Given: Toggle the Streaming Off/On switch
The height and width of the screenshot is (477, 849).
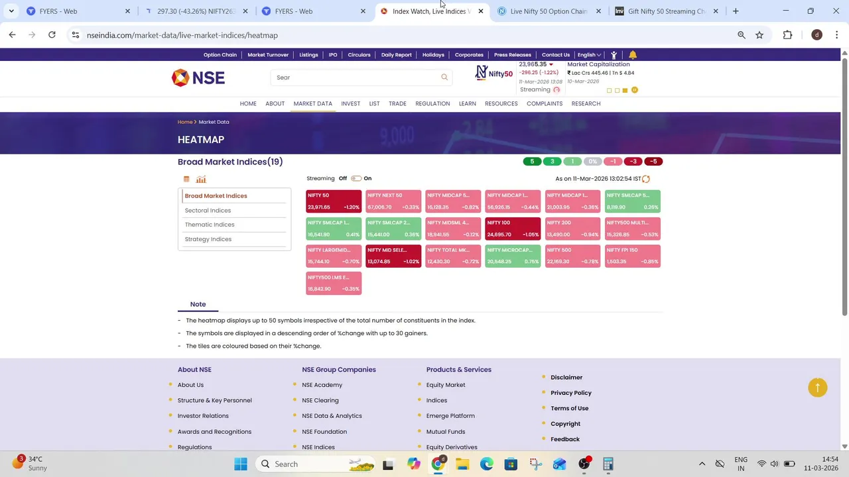Looking at the screenshot, I should coord(356,178).
